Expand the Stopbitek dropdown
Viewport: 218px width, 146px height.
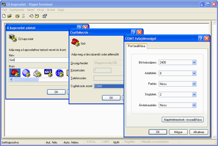click(194, 94)
